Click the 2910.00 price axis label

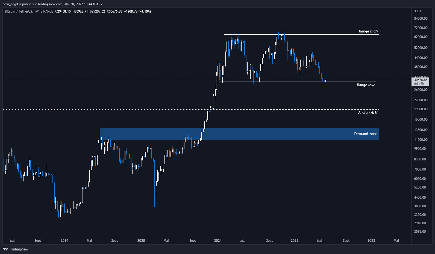(420, 223)
